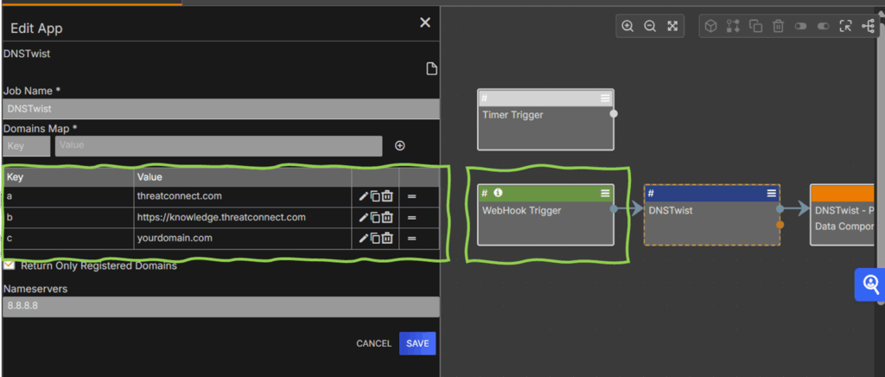Click the orange failure connector on DNSTwist node
885x377 pixels.
click(780, 225)
